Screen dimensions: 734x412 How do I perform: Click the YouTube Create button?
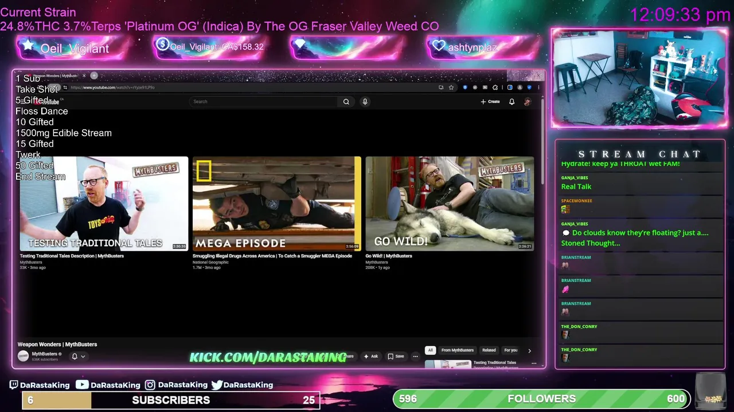[x=490, y=102]
